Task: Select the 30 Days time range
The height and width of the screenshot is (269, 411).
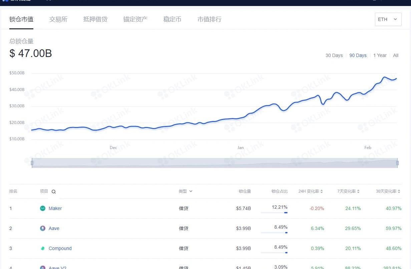Action: pyautogui.click(x=334, y=55)
